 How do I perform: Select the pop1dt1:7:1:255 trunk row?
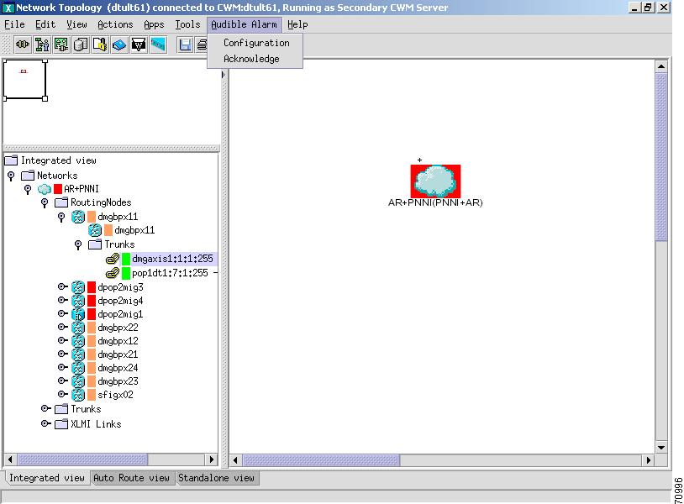170,273
